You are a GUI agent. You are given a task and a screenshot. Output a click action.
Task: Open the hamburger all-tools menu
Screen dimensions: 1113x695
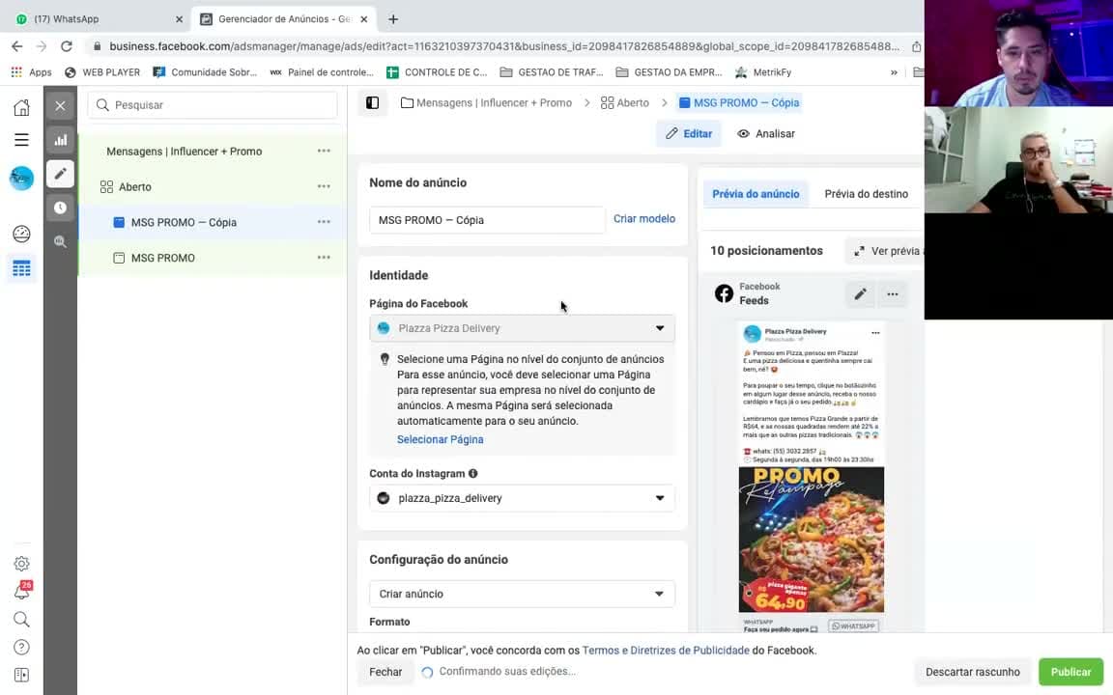tap(21, 140)
